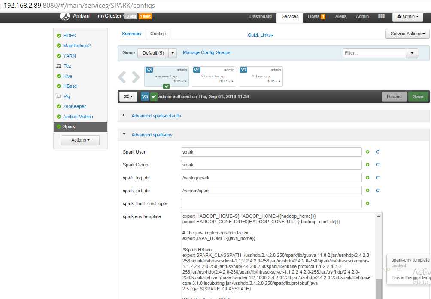Undo changes for Spark User
The width and height of the screenshot is (431, 299).
tap(378, 152)
